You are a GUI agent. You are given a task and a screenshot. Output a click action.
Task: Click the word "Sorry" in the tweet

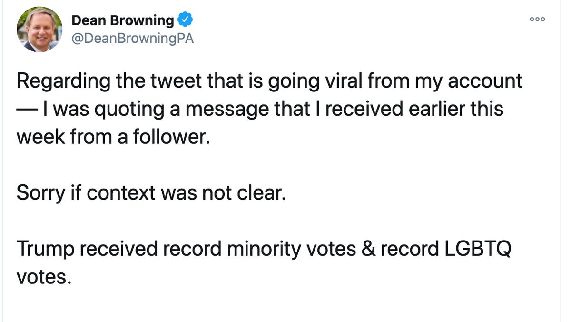40,193
